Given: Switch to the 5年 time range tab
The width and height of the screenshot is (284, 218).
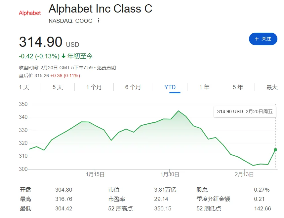Looking at the screenshot, I should pos(237,87).
